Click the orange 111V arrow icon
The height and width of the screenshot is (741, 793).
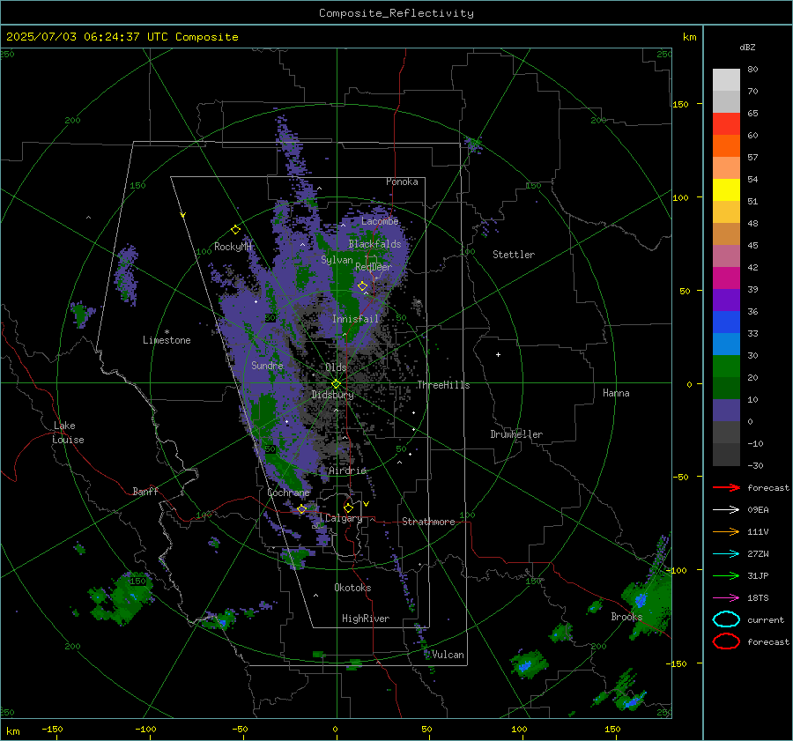point(726,531)
